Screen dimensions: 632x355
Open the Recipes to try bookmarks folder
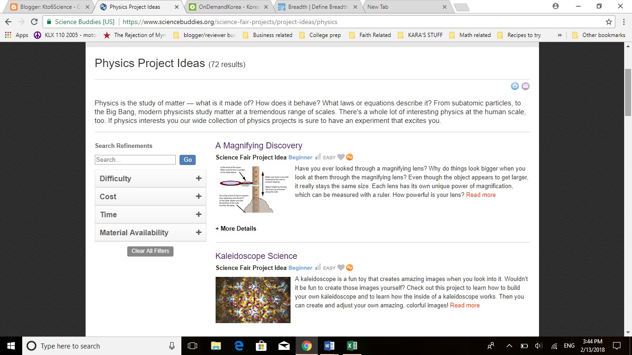click(x=519, y=35)
